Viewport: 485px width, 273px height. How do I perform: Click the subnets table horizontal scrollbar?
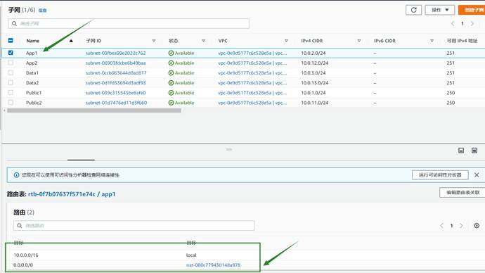[x=94, y=110]
